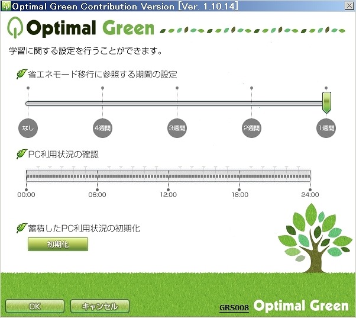This screenshot has width=356, height=318.
Task: Click the footer Optimal Green white logo
Action: [x=301, y=306]
